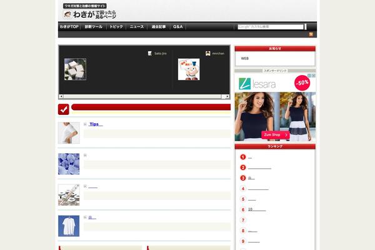Click ranking number 4 badge
This screenshot has height=250, width=375.
point(243,189)
